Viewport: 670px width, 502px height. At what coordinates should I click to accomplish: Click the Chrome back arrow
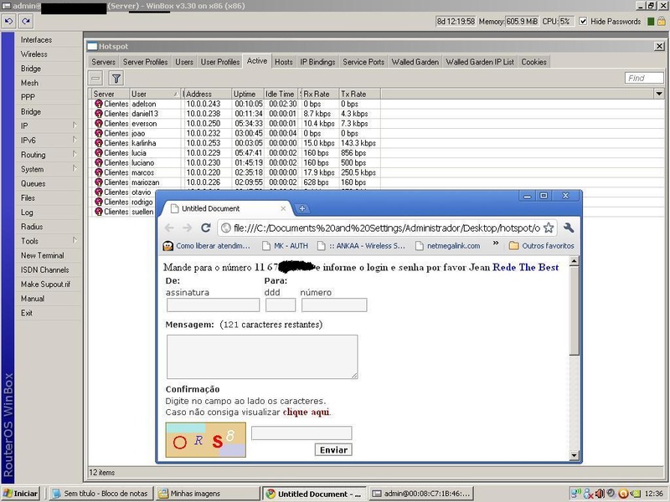coord(169,228)
